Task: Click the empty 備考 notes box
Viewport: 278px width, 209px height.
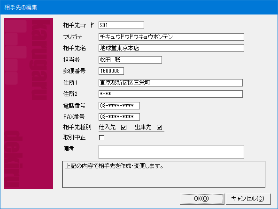Action: click(171, 152)
